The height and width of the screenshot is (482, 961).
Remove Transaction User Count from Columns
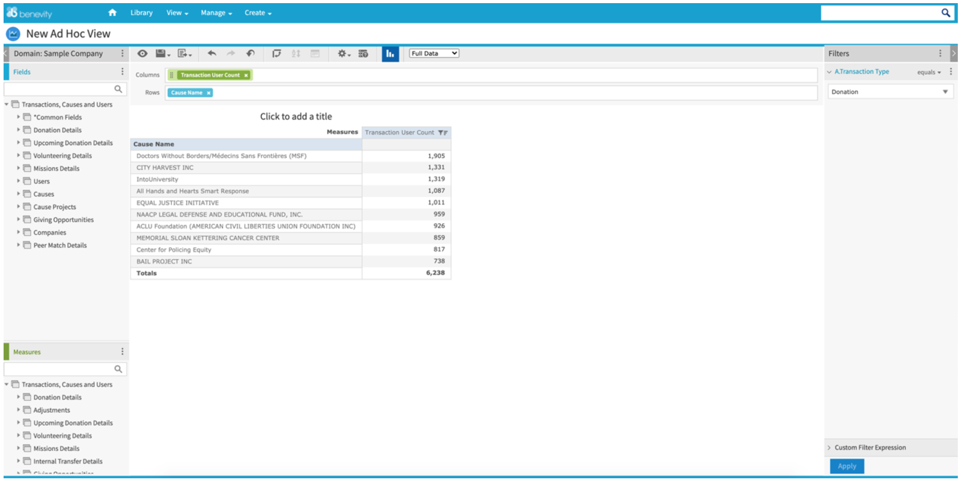246,75
